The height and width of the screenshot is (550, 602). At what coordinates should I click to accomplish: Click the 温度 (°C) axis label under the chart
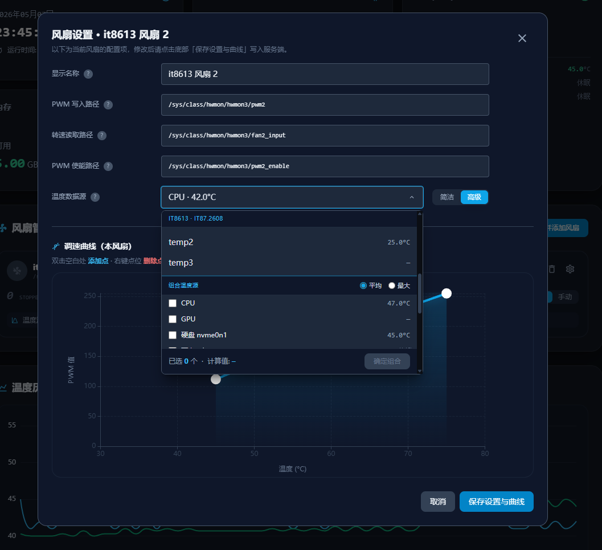(x=292, y=469)
